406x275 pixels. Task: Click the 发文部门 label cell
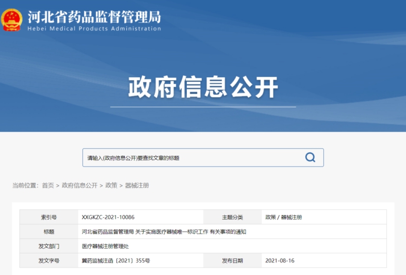pos(49,246)
